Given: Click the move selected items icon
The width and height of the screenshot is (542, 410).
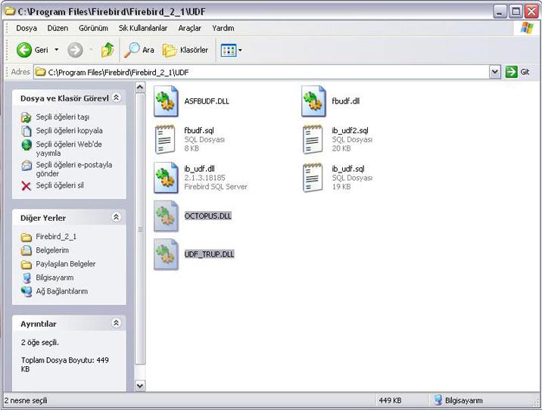Looking at the screenshot, I should coord(26,117).
